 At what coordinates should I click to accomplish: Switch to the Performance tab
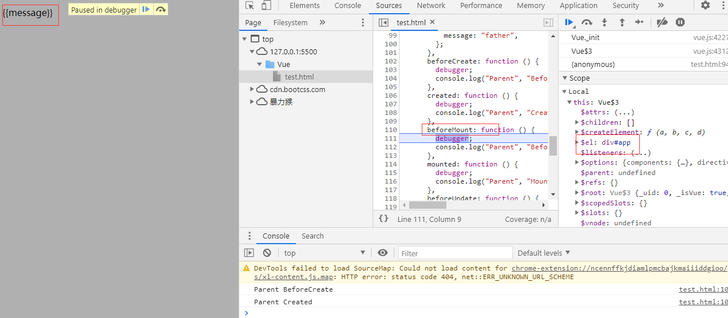[481, 6]
